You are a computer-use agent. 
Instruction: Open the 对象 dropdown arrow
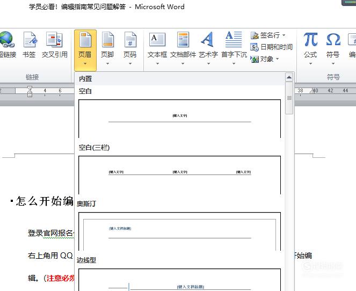point(278,59)
